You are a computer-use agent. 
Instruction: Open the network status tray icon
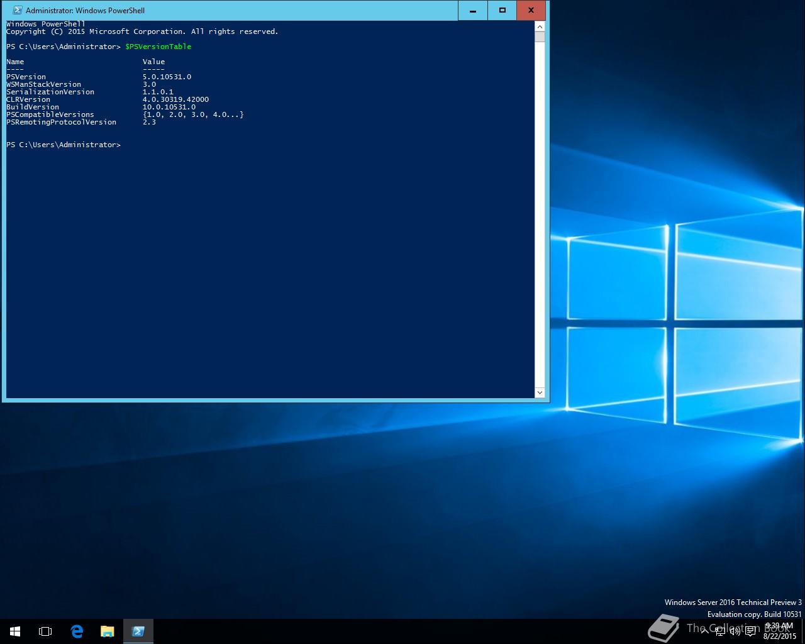point(720,631)
